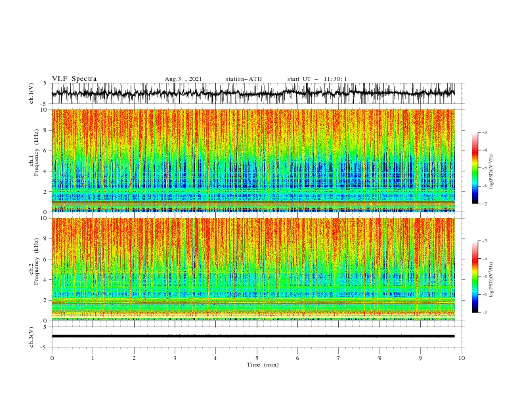Click time axis tick label "2"
520x402 pixels.
[x=134, y=358]
